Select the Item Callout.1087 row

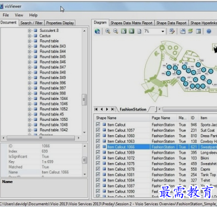(x=155, y=186)
